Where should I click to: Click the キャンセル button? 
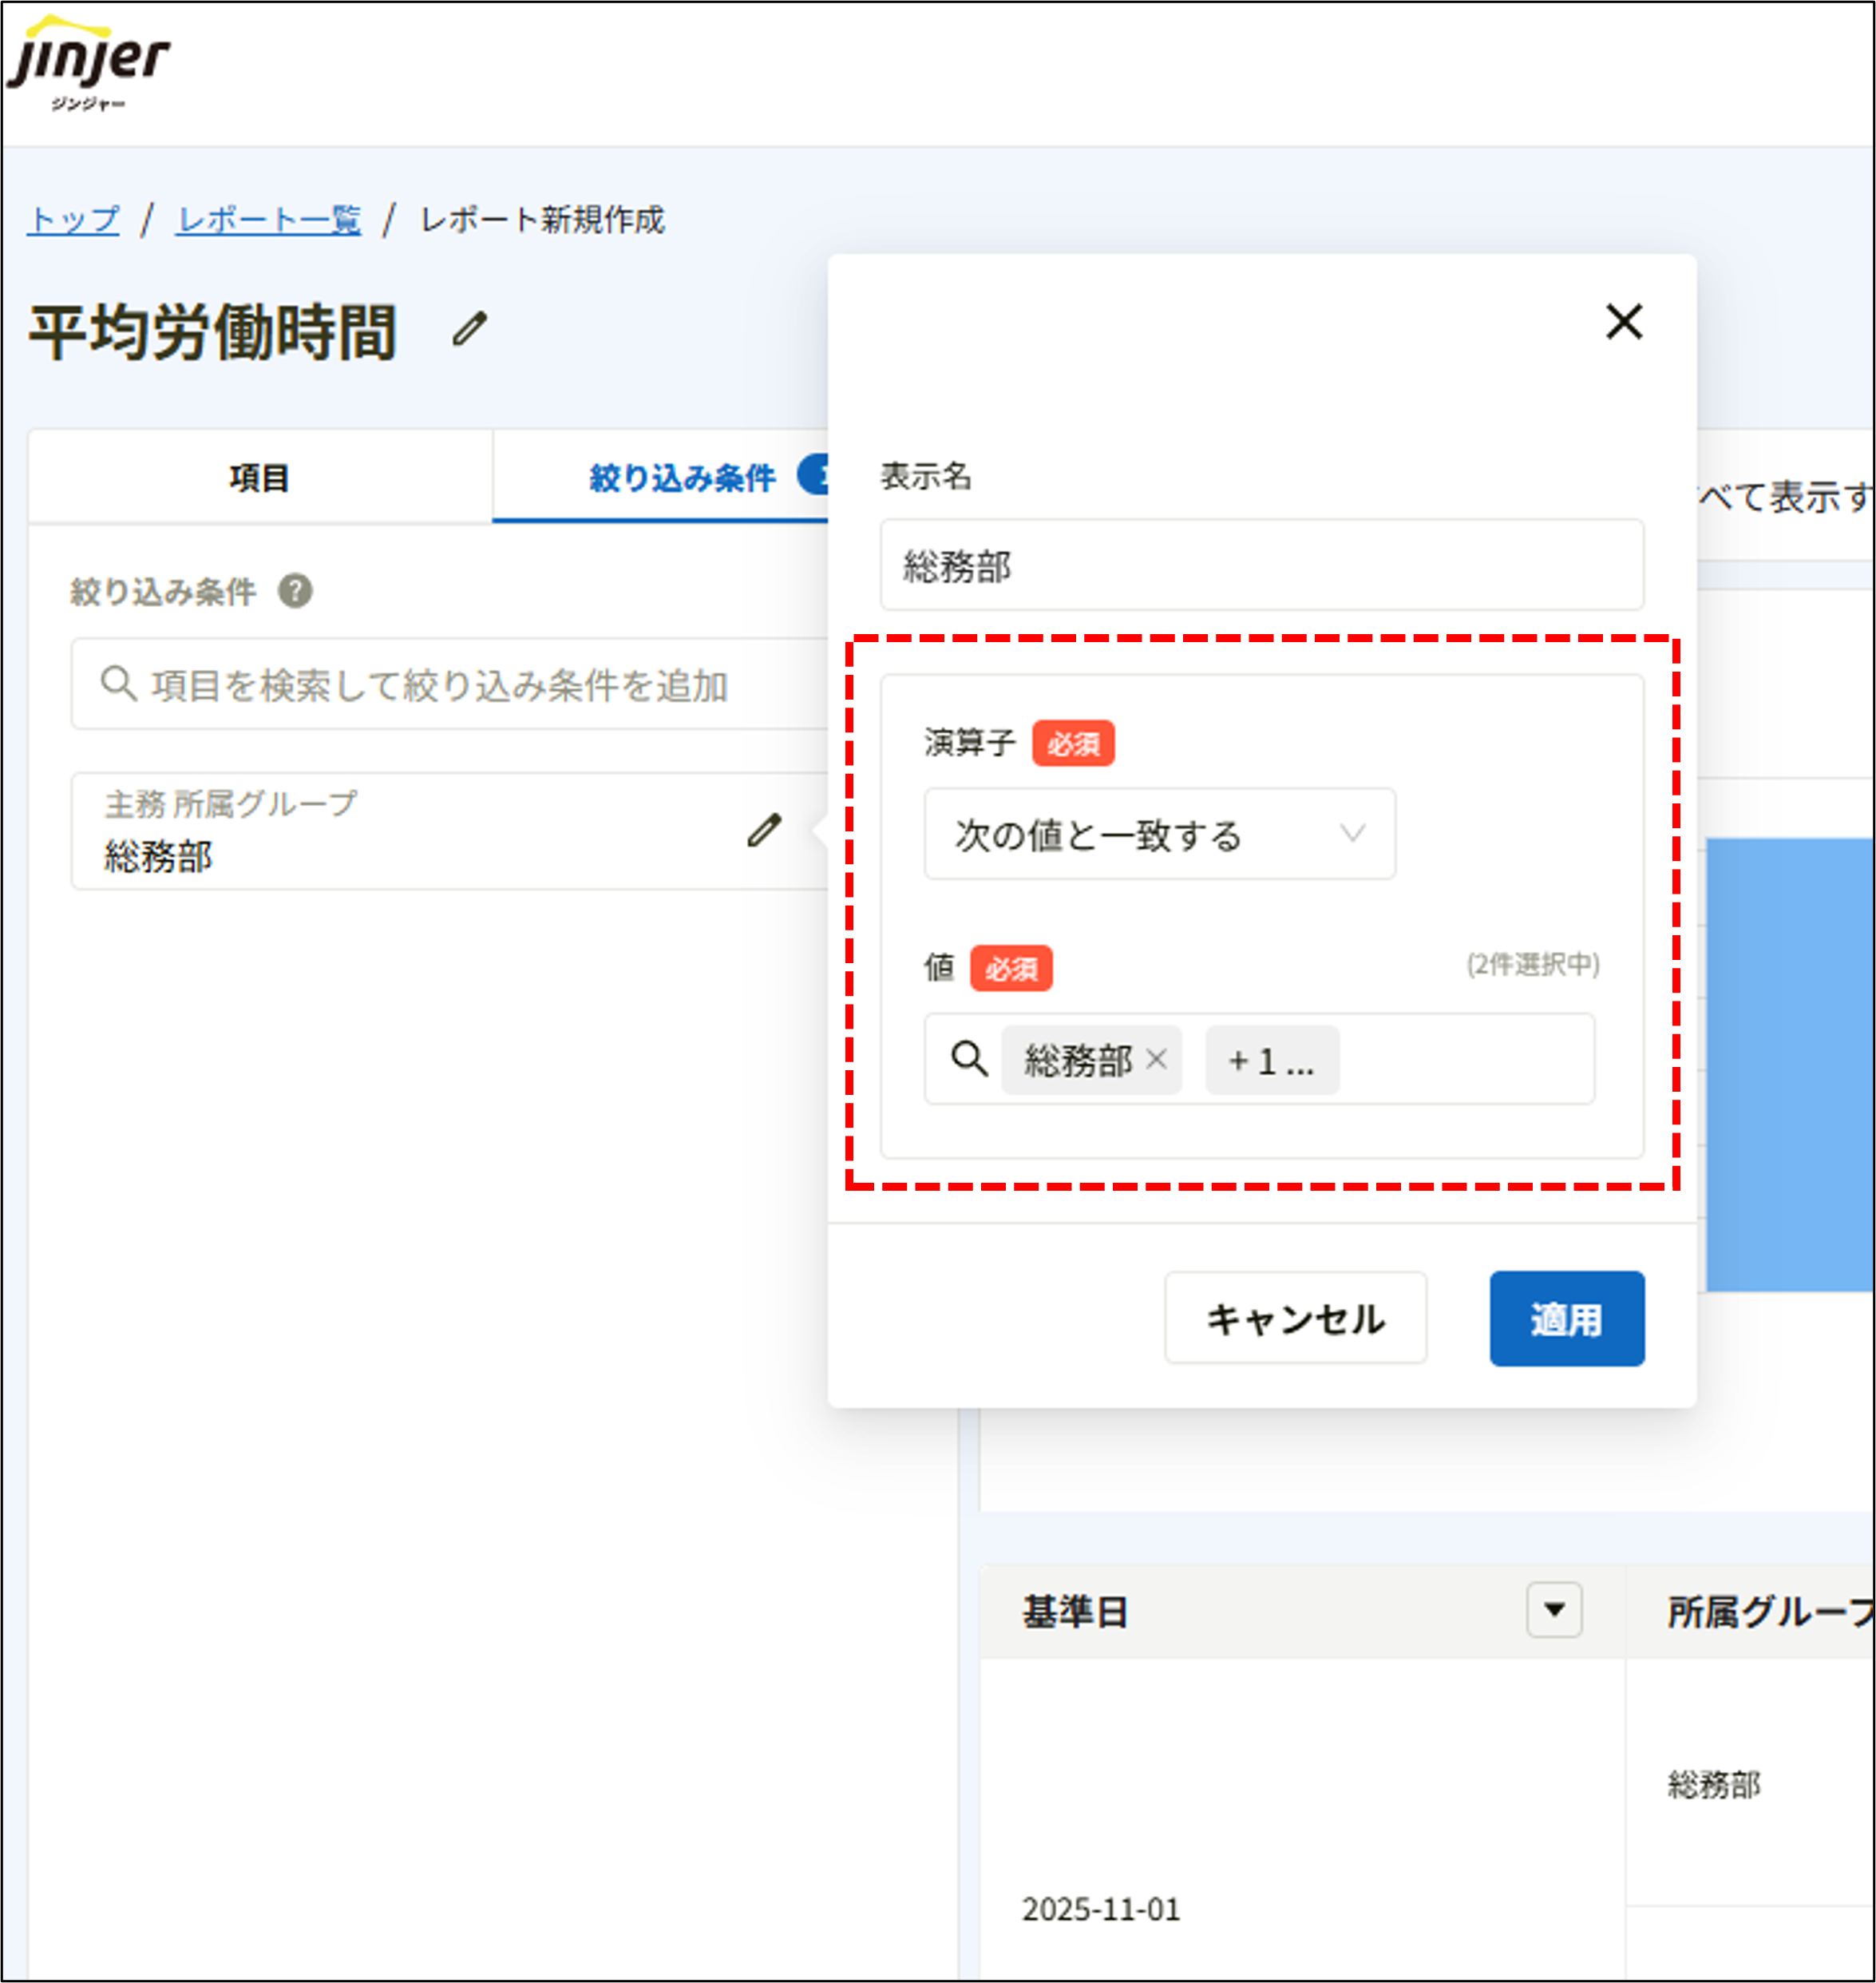tap(1295, 1318)
